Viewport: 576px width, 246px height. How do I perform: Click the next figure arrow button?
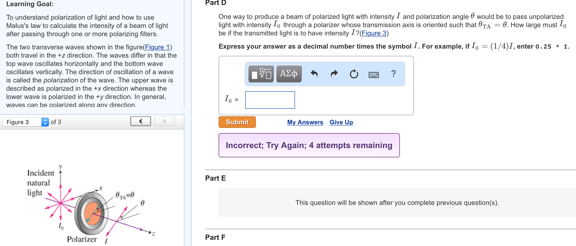pyautogui.click(x=164, y=121)
